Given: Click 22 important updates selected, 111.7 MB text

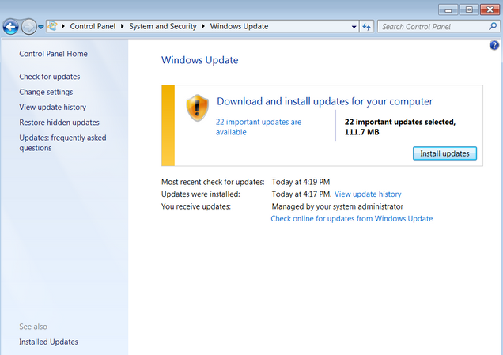Looking at the screenshot, I should [x=400, y=127].
